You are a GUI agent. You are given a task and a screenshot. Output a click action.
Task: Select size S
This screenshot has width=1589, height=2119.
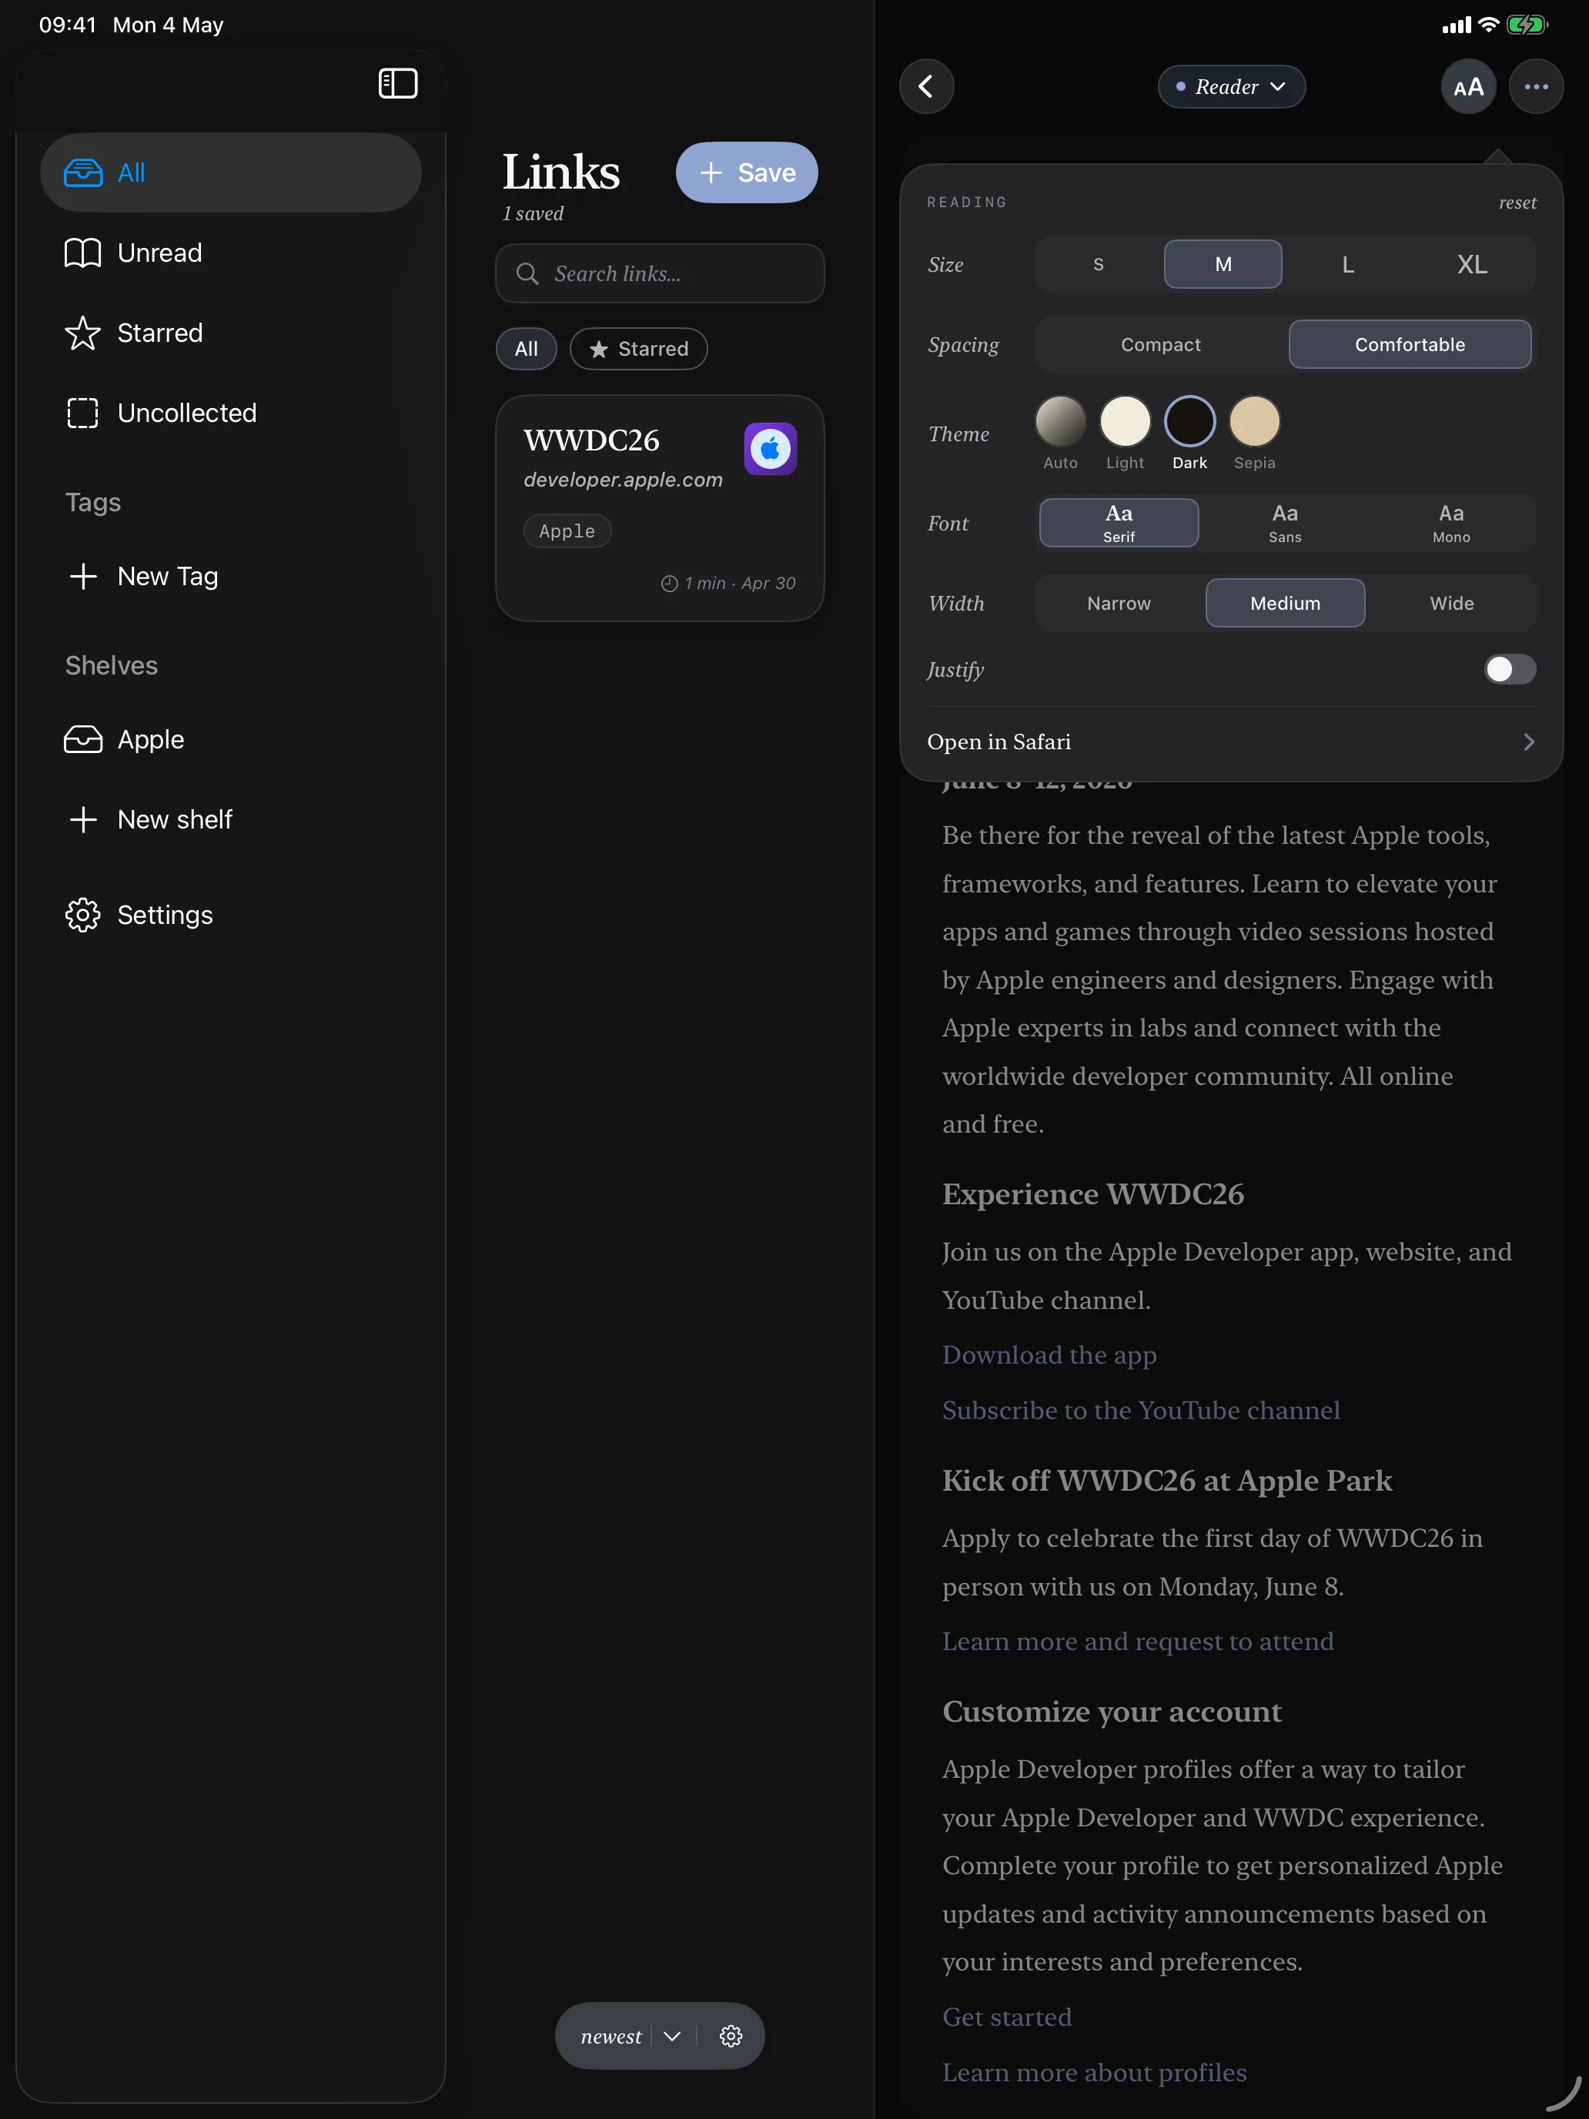(x=1099, y=264)
